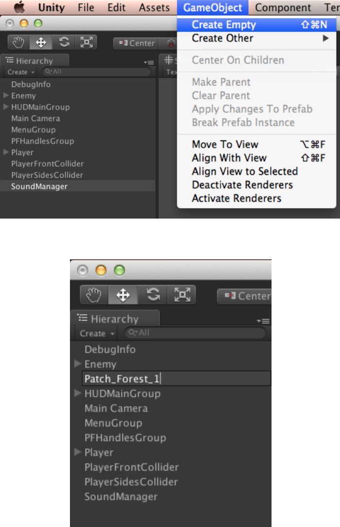Select Move tool above the Patch_Forest_1 hierarchy
This screenshot has height=527, width=340.
point(123,295)
